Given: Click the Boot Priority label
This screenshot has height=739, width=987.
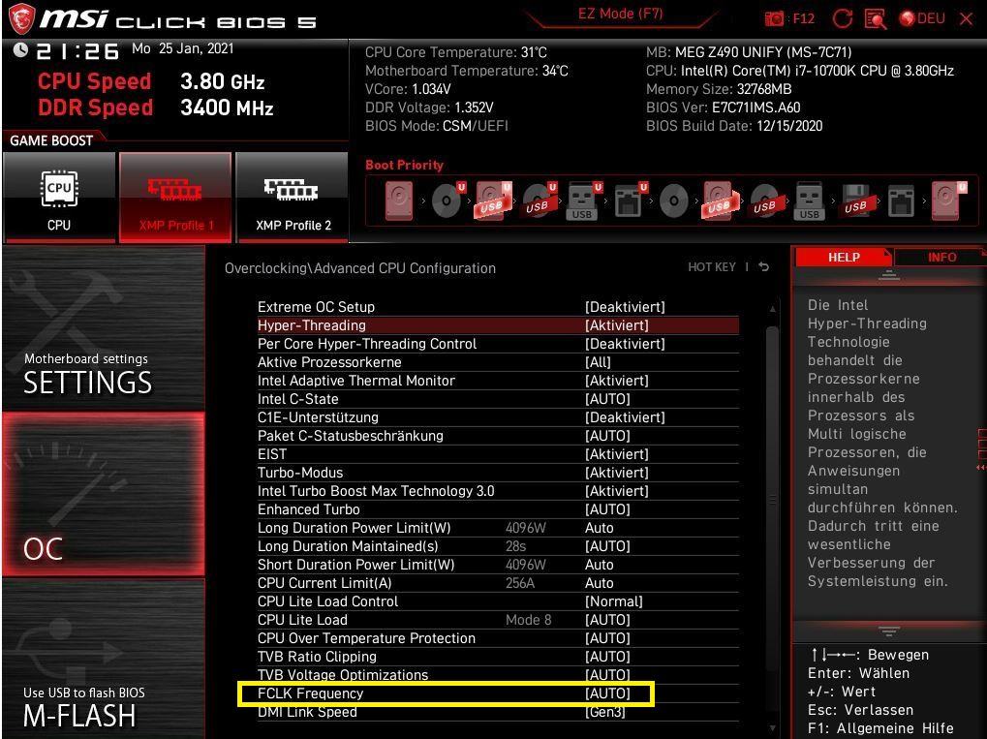Looking at the screenshot, I should click(404, 165).
